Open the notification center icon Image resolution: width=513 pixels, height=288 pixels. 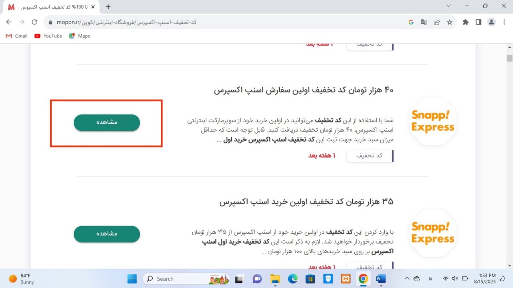click(x=502, y=279)
